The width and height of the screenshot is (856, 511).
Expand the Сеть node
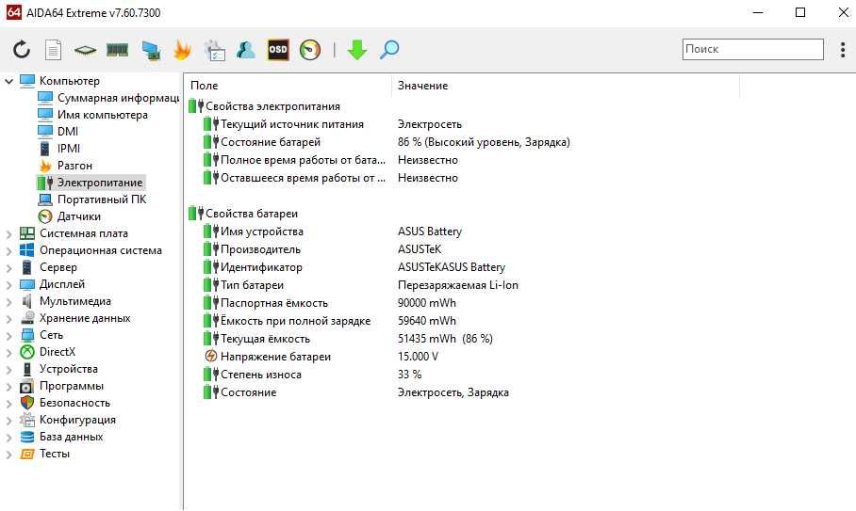coord(8,336)
